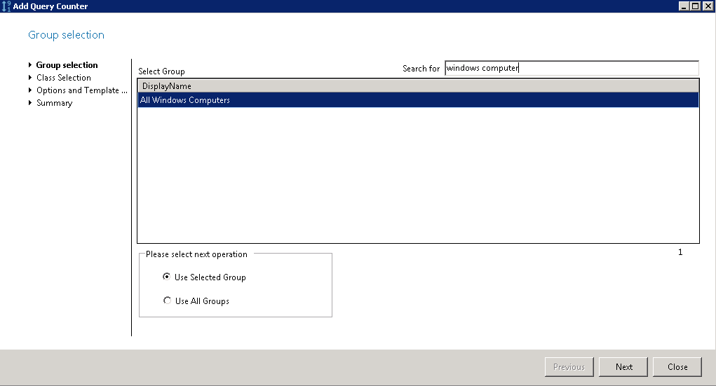Expand the Summary step arrow

click(30, 103)
